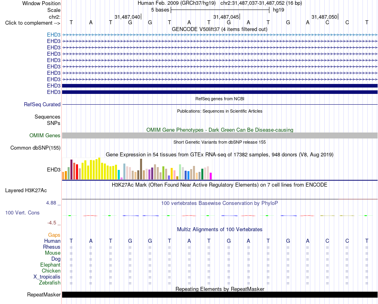Viewport: 378px width, 304px height.
Task: Click the cyan GTEx expression bar
Action: 119,175
